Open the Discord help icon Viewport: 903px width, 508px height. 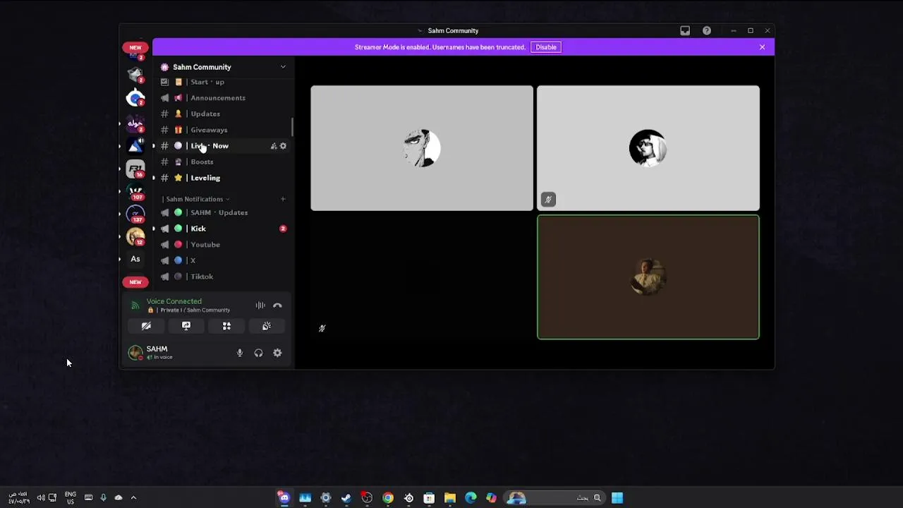706,30
